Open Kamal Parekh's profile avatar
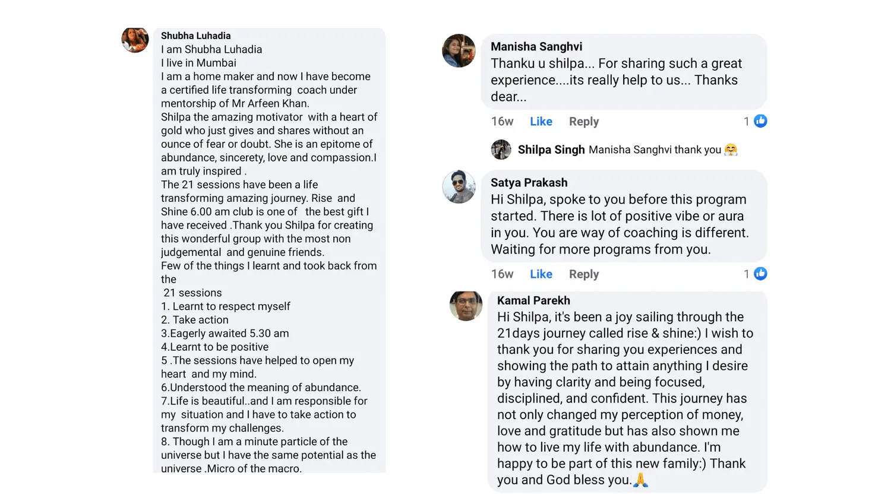This screenshot has width=891, height=501. tap(466, 306)
